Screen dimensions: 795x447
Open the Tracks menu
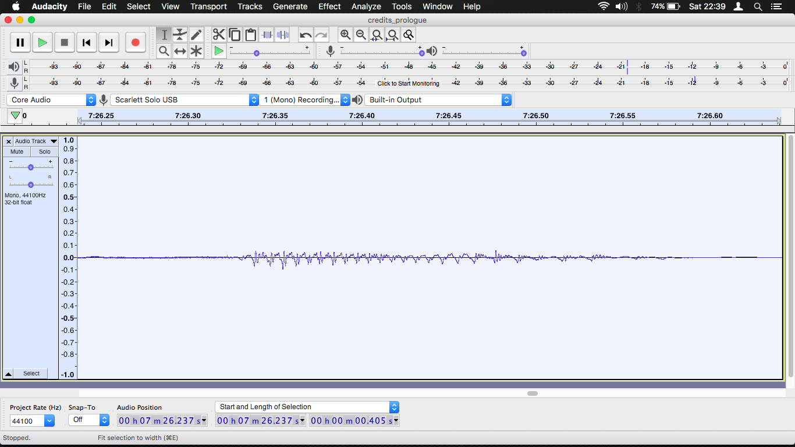coord(250,6)
